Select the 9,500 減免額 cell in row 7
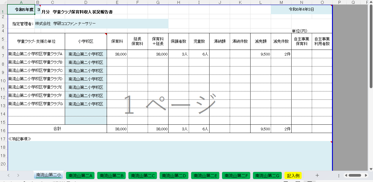Viewport: 373px width, 182px height. (x=260, y=54)
